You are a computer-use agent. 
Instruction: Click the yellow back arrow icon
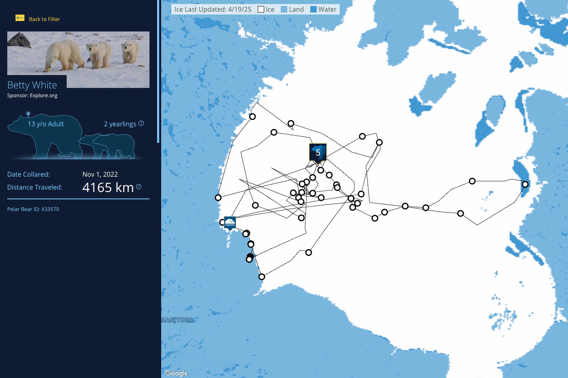tap(20, 18)
